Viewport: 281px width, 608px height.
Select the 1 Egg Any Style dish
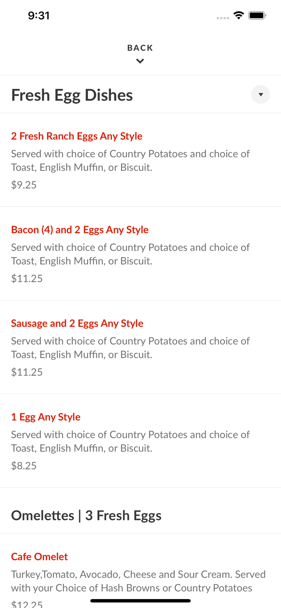click(x=46, y=417)
